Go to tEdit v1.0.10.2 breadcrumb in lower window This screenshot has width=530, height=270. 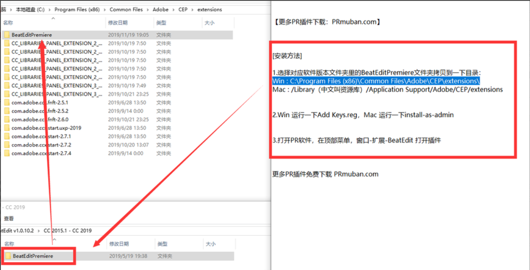click(x=17, y=231)
